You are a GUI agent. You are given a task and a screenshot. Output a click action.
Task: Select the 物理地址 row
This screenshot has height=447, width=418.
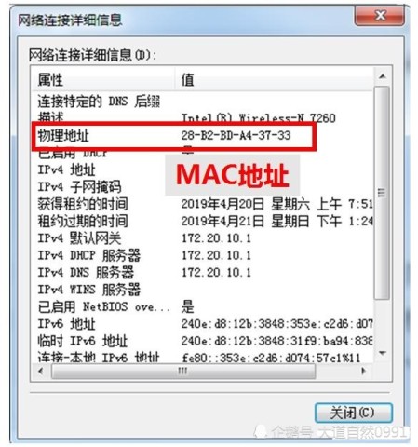click(203, 135)
